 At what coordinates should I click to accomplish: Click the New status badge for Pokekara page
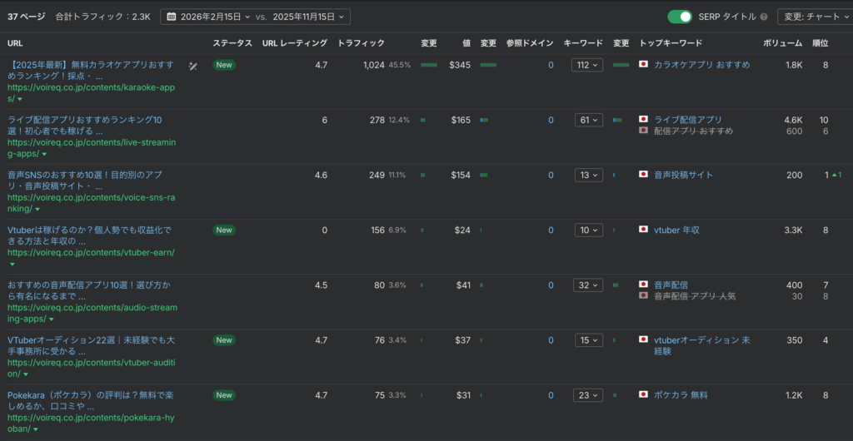click(x=224, y=395)
